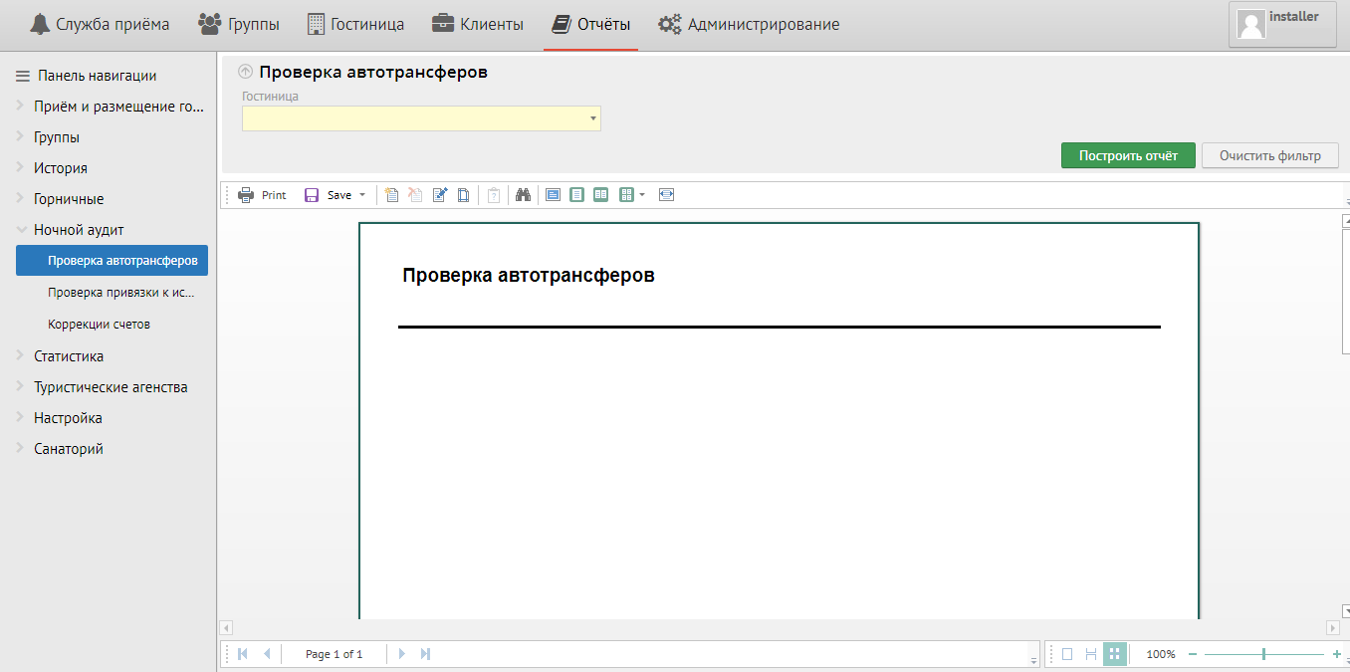1350x672 pixels.
Task: Select Коррекции счетов in navigation
Action: click(99, 325)
